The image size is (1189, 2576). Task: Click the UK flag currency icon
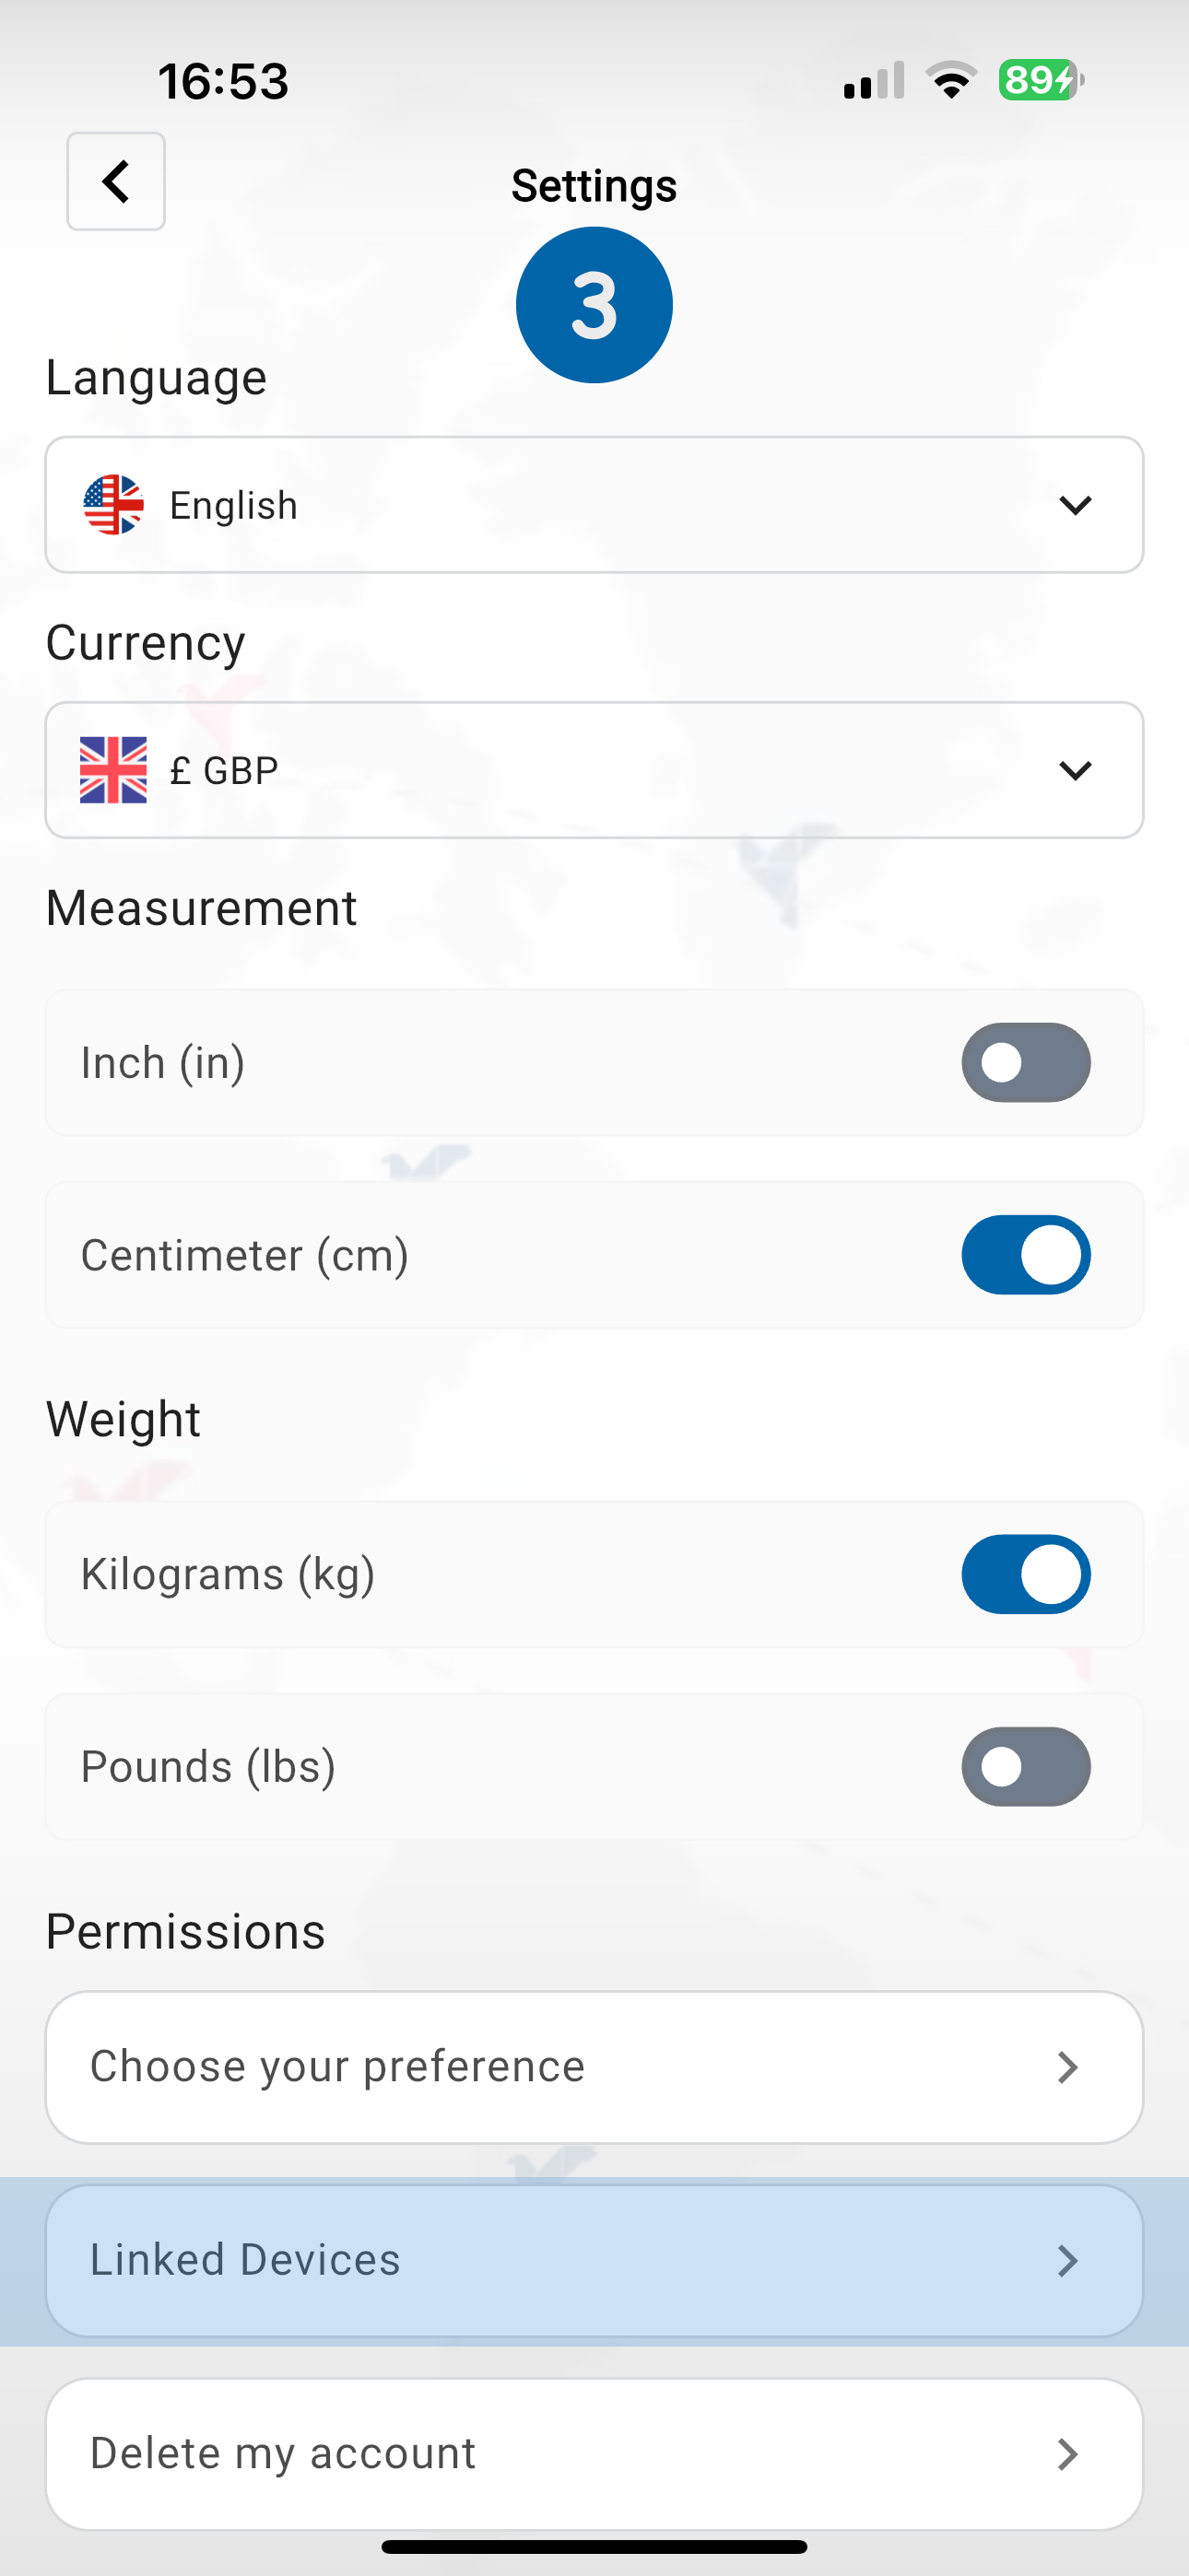pyautogui.click(x=113, y=770)
